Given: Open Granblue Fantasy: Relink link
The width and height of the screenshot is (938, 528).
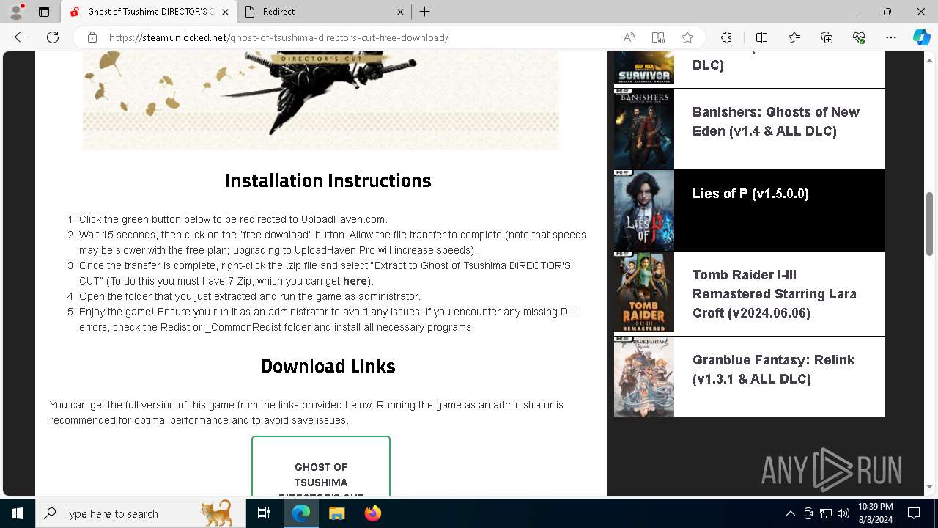Looking at the screenshot, I should coord(774,370).
